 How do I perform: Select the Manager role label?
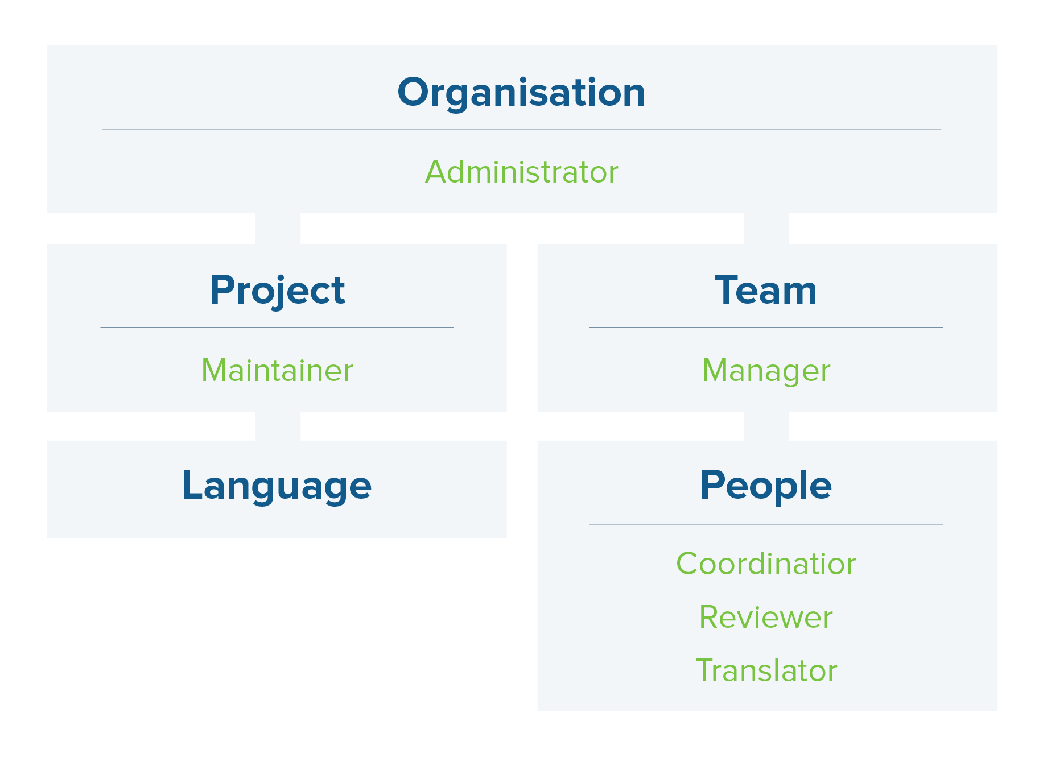766,370
